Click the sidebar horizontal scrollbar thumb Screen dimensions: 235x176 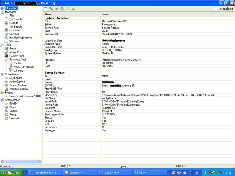[21, 161]
